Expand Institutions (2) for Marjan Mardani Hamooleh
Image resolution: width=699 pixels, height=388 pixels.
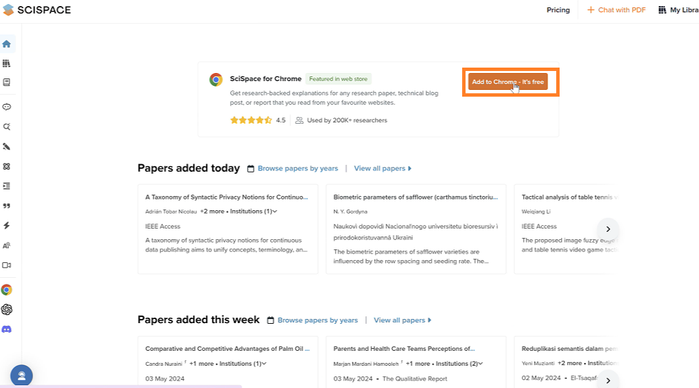(459, 364)
